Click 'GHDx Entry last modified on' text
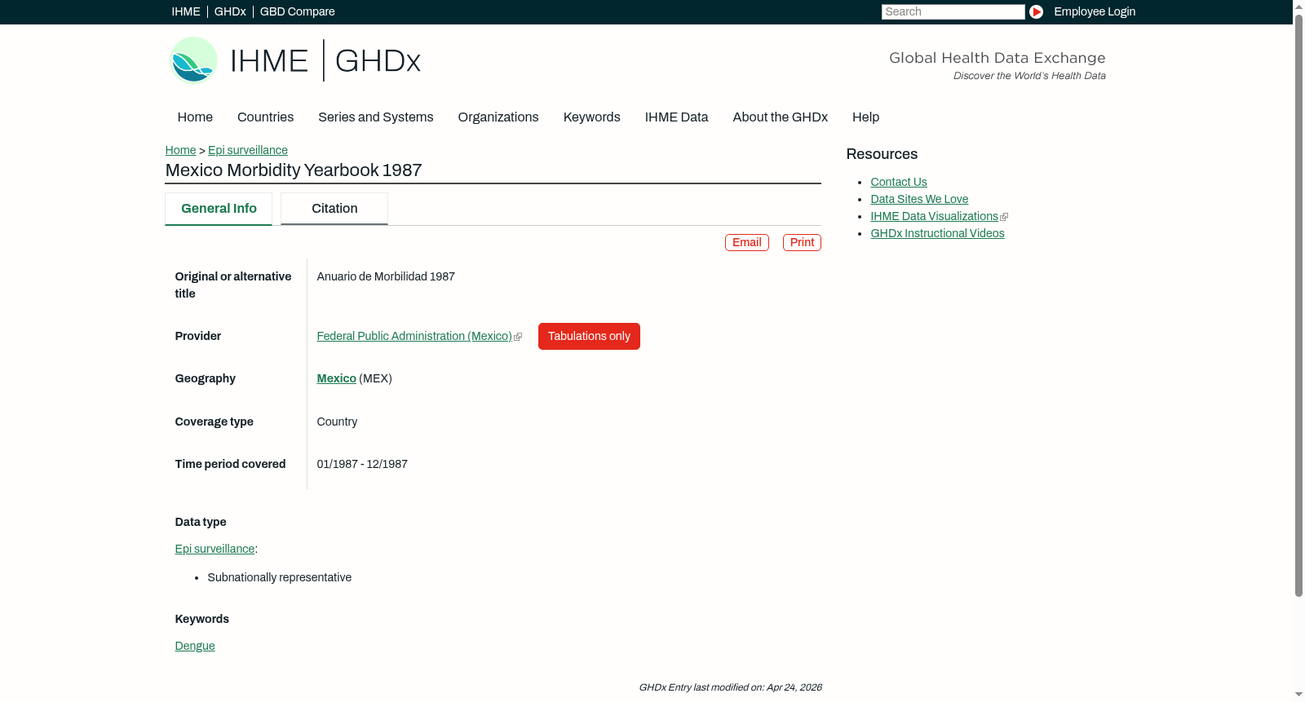Screen dimensions: 1305x702 [x=730, y=687]
